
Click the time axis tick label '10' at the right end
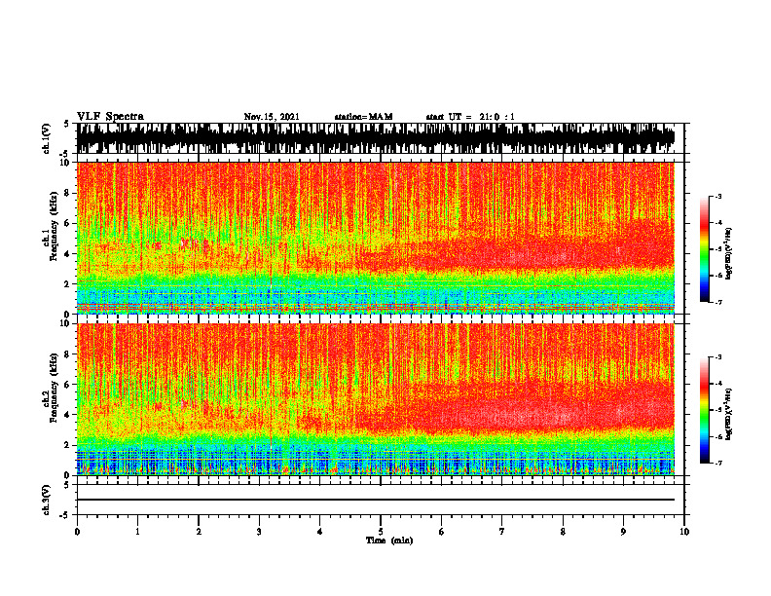pos(684,532)
